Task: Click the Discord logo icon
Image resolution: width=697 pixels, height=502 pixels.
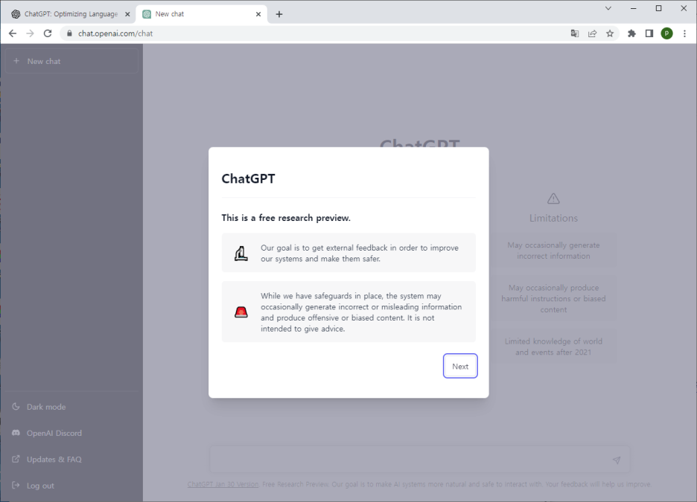Action: tap(16, 433)
